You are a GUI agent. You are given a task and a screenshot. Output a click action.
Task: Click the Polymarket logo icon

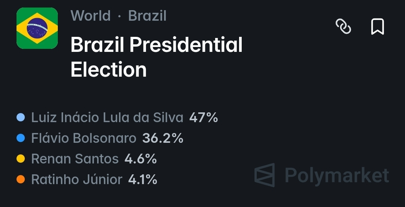point(265,175)
